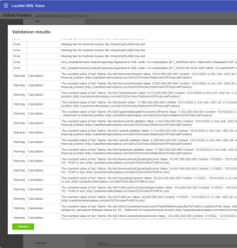This screenshot has height=248, width=237.
Task: Select the ProfitLossFromOperatingActivities warning row
Action: coord(125,190)
